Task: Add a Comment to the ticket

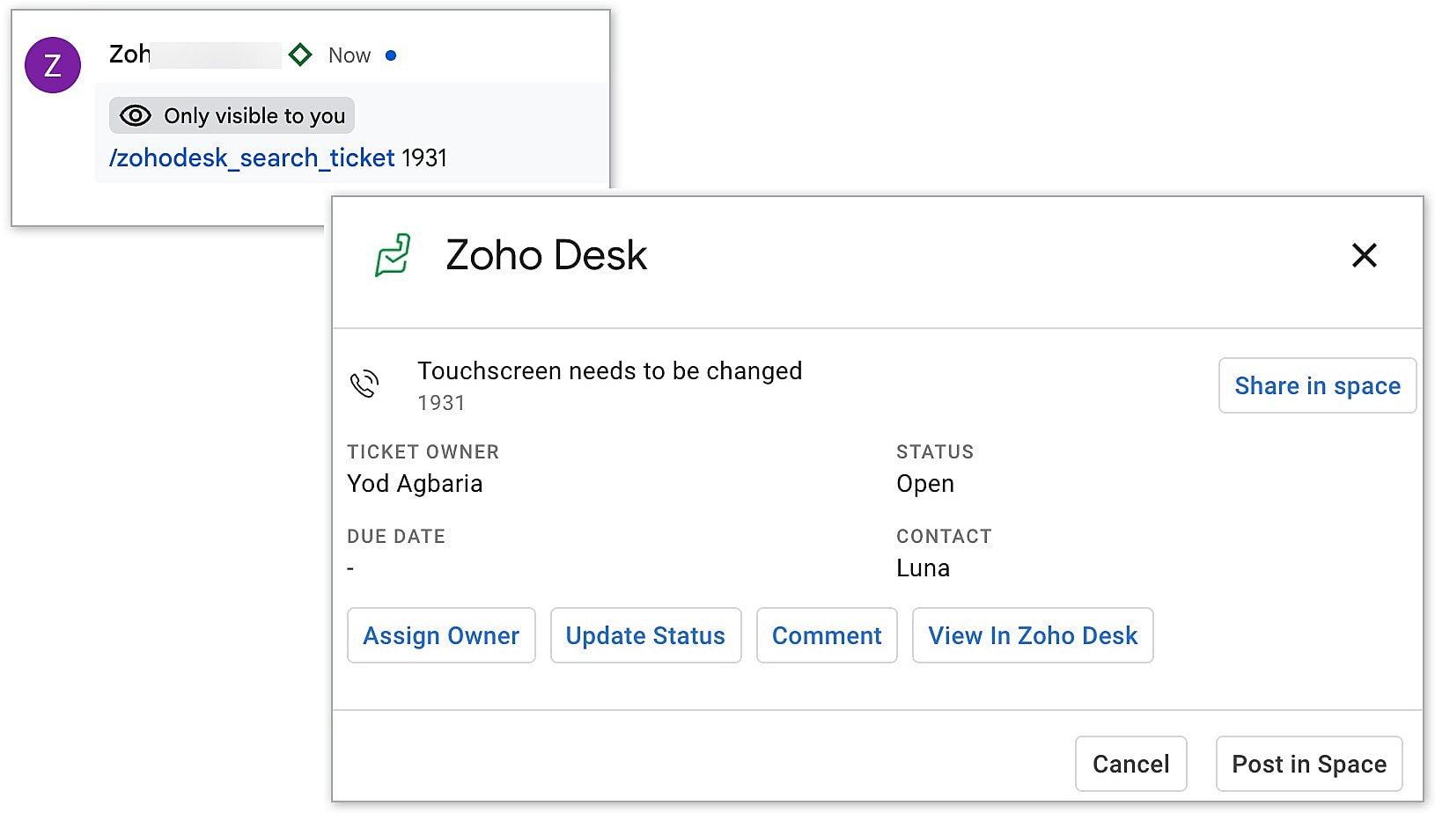Action: pyautogui.click(x=827, y=635)
